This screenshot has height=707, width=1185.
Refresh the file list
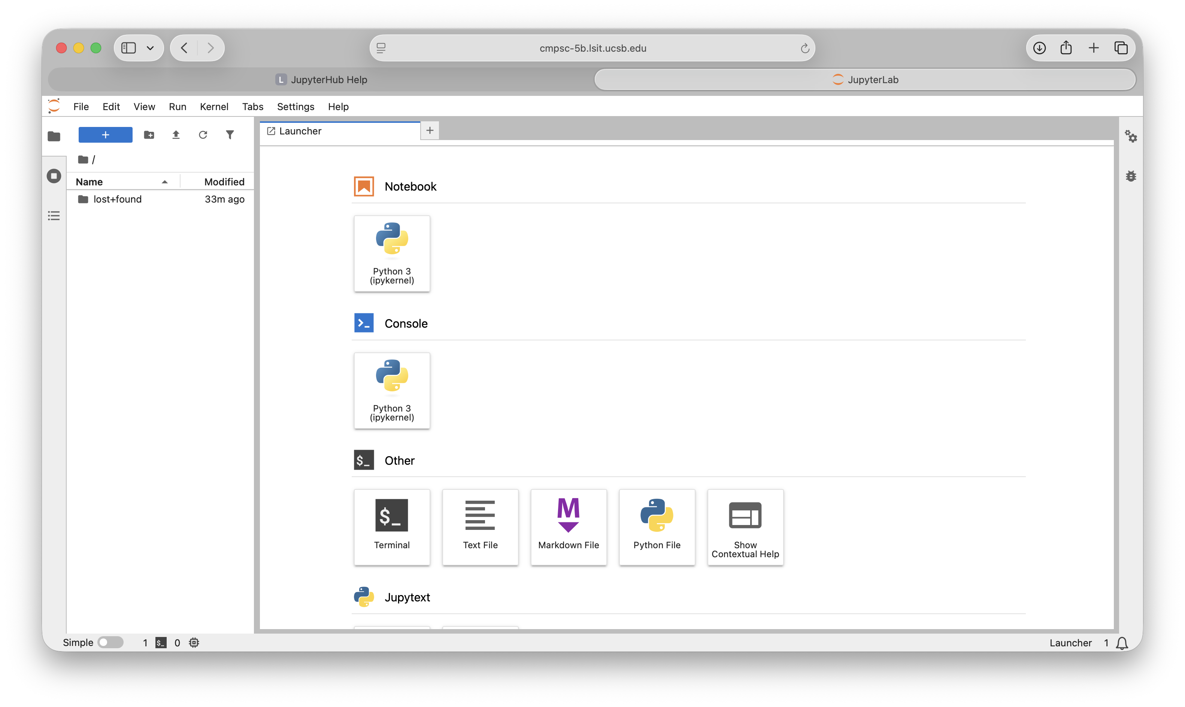[x=203, y=135]
